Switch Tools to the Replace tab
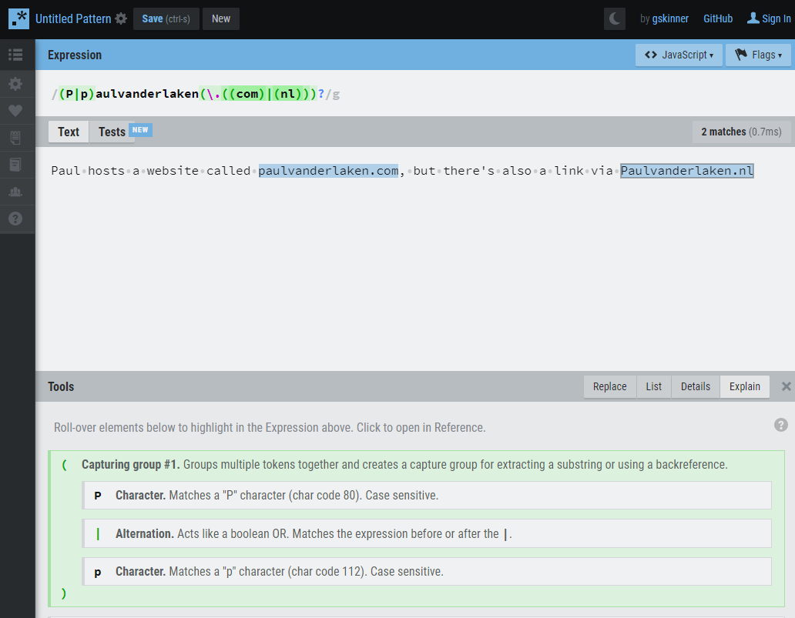 (609, 386)
